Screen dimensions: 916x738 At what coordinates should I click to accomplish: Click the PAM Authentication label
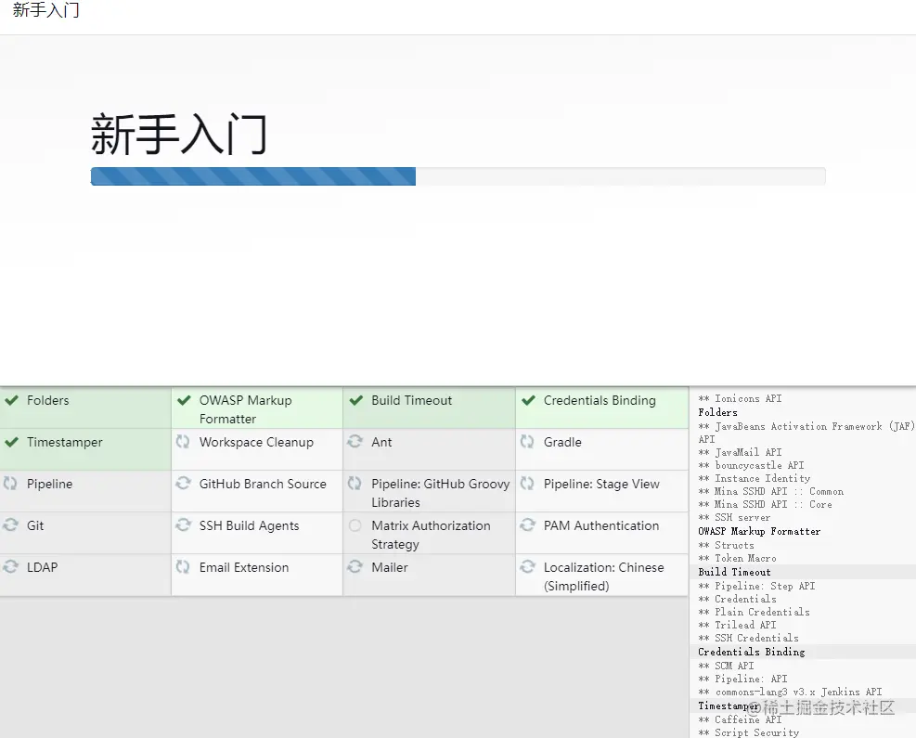(x=601, y=526)
